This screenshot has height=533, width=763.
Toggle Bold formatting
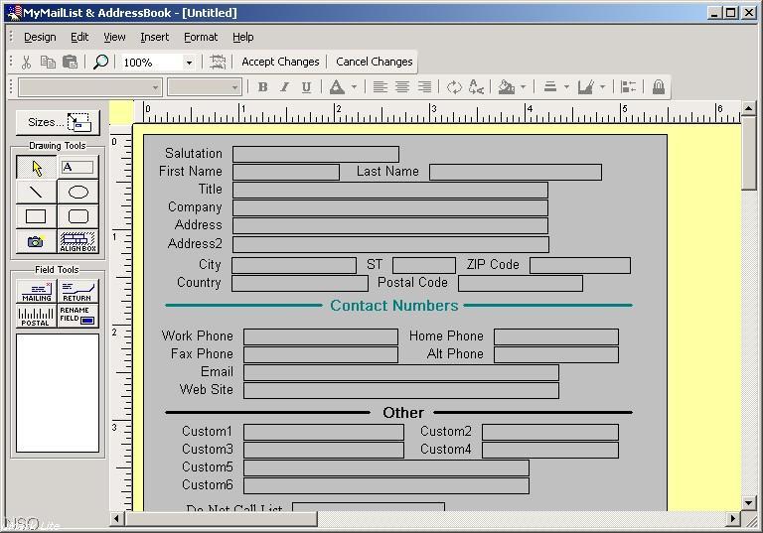coord(262,87)
